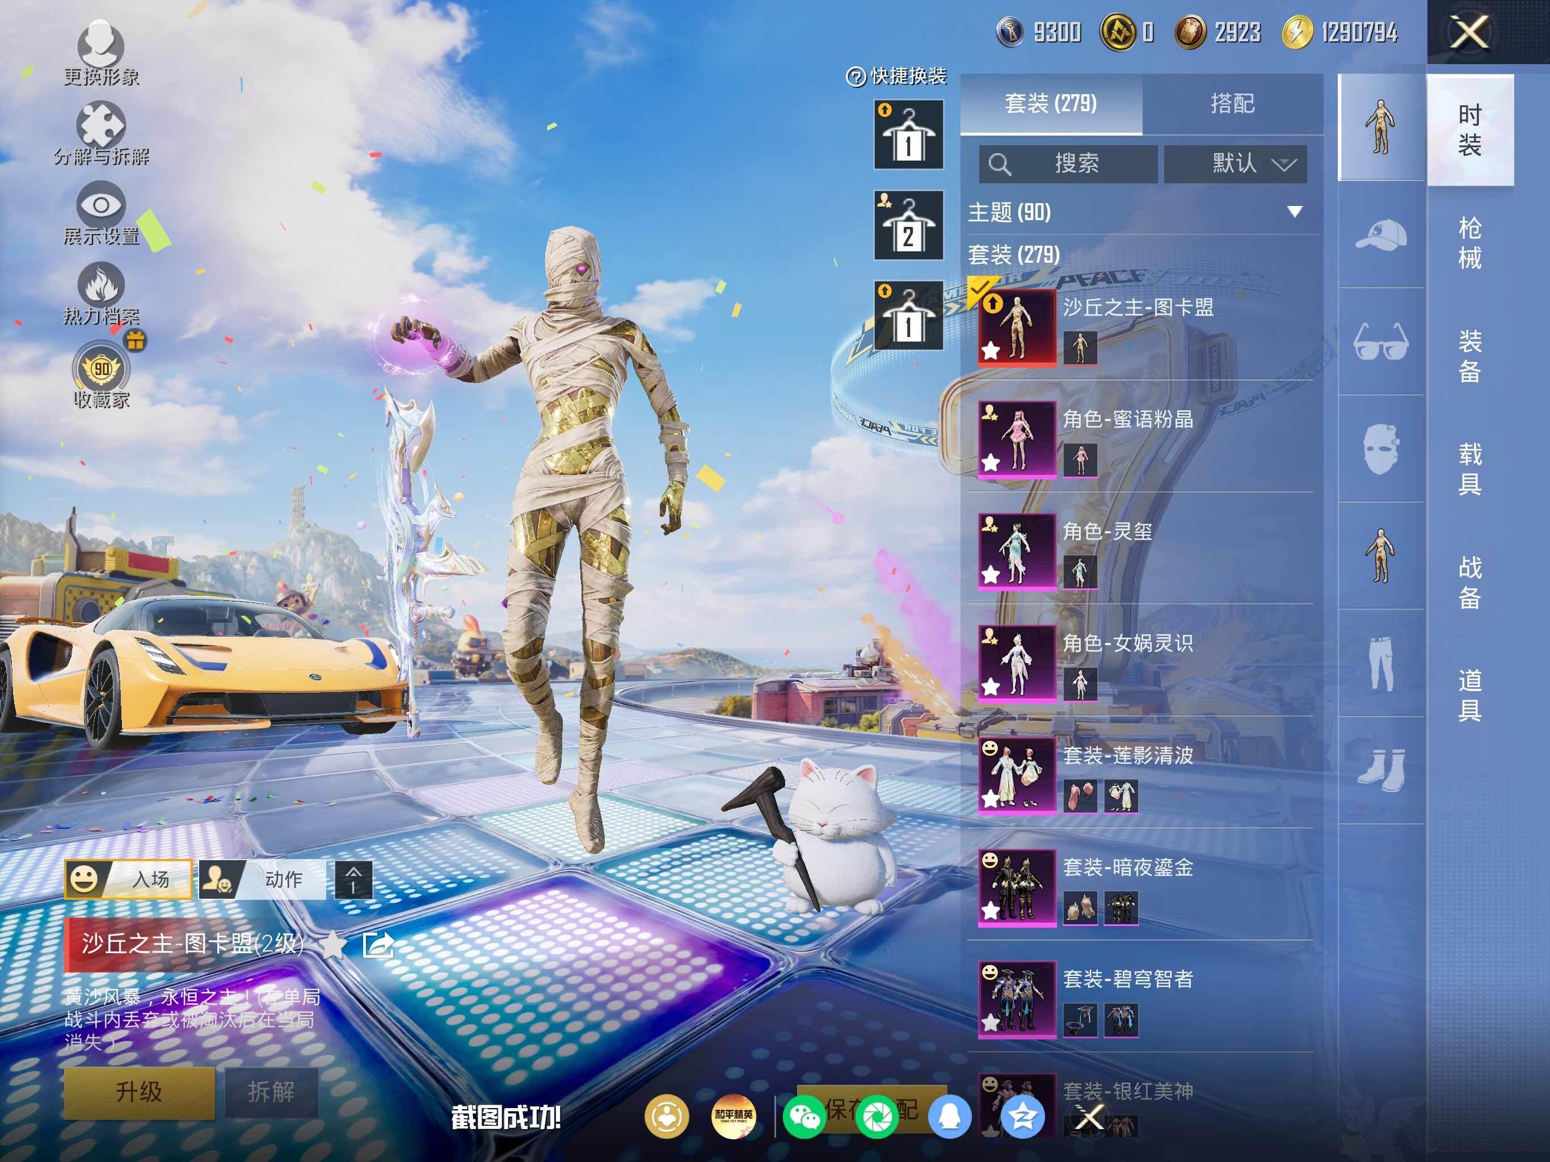Click the 沙丘之主-图卡盟(2级) red name banner

click(x=193, y=945)
